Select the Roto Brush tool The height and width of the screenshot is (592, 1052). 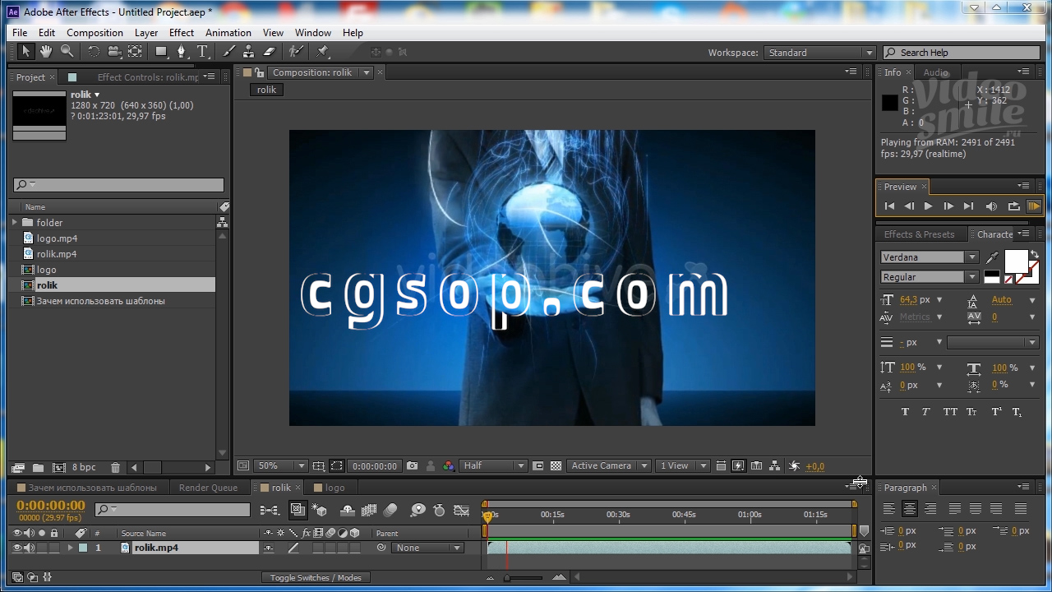(x=296, y=52)
